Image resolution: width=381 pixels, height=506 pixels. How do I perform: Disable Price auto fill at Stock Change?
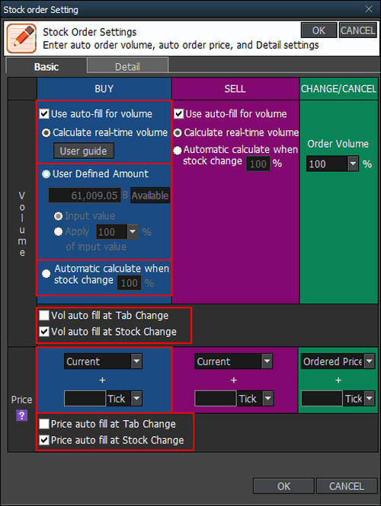point(44,440)
